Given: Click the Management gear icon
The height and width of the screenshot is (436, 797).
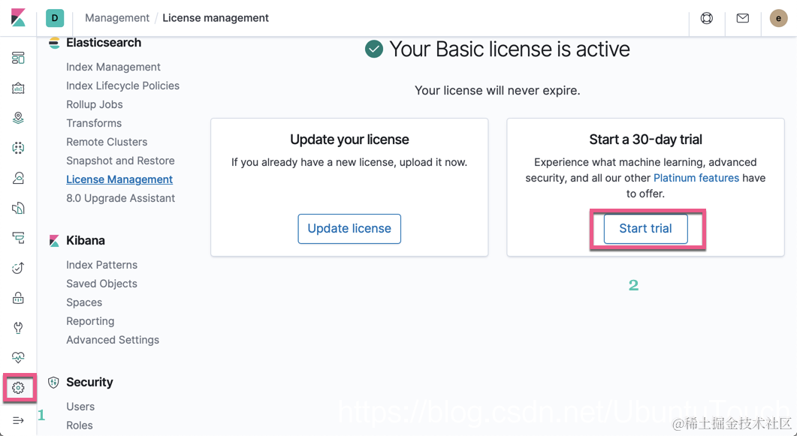Looking at the screenshot, I should click(18, 388).
